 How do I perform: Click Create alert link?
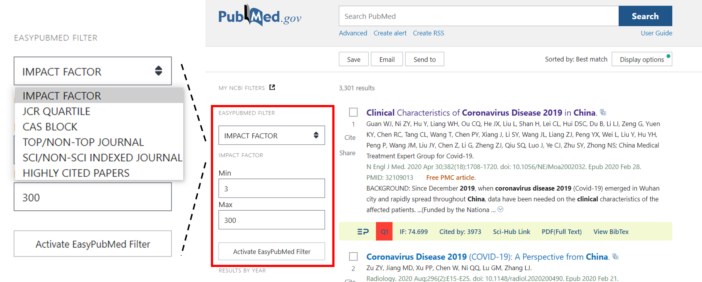click(x=390, y=33)
